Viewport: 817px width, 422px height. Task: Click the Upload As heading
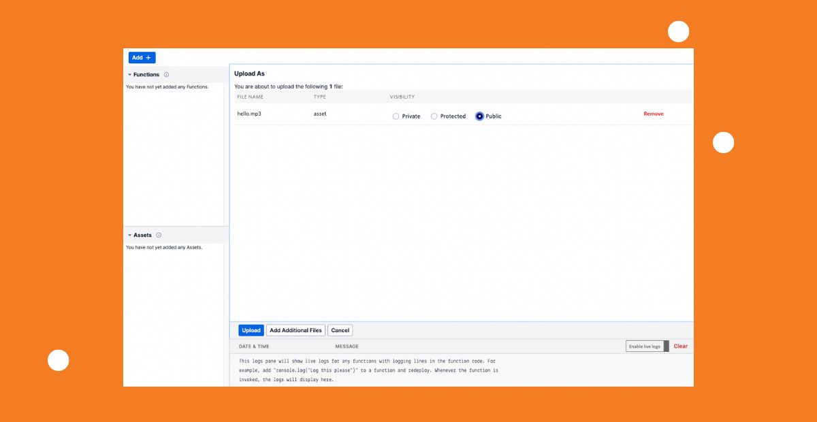249,74
